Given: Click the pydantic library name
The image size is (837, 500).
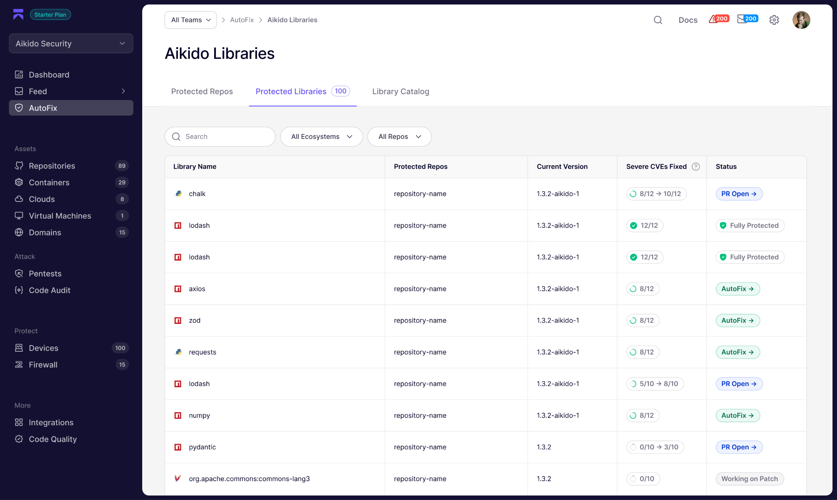Looking at the screenshot, I should point(202,447).
